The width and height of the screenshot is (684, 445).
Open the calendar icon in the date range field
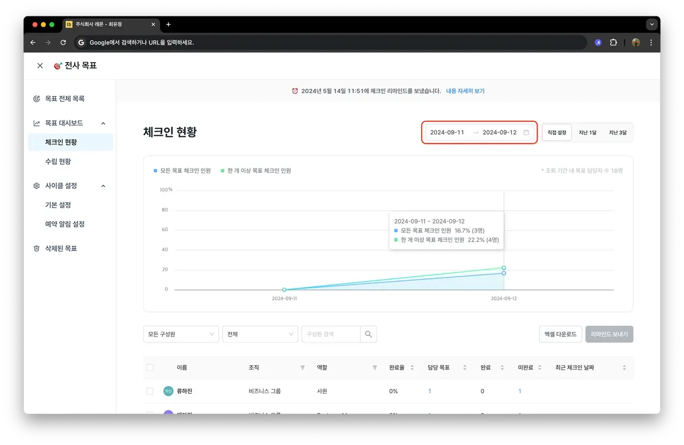tap(526, 133)
